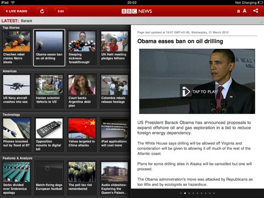This screenshot has height=198, width=264.
Task: Open UN Haiti meeting pledges billions story
Action: 114,48
